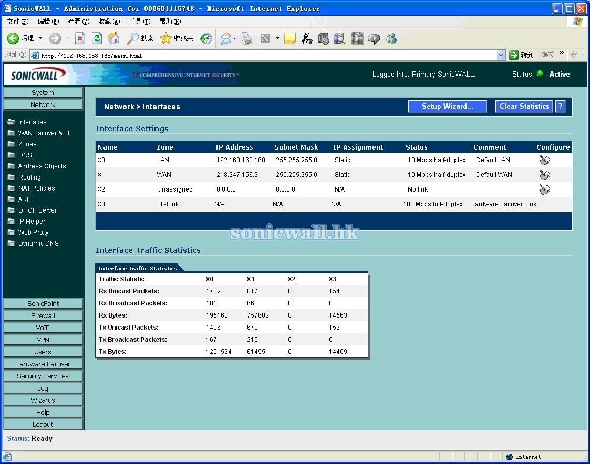Launch the Messenger buddy icon
Image resolution: width=590 pixels, height=464 pixels.
tap(391, 38)
